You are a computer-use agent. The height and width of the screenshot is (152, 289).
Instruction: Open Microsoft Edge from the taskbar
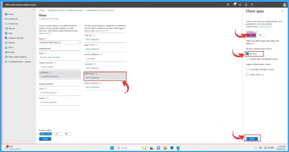point(178,148)
